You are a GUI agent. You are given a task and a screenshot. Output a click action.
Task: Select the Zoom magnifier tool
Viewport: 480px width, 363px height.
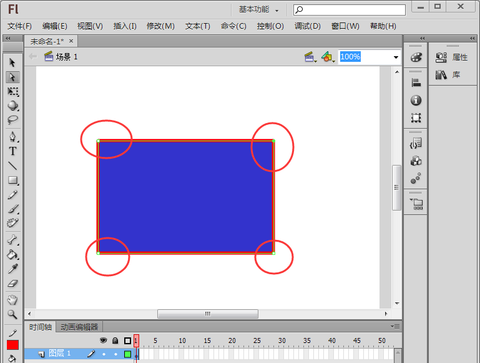12,314
